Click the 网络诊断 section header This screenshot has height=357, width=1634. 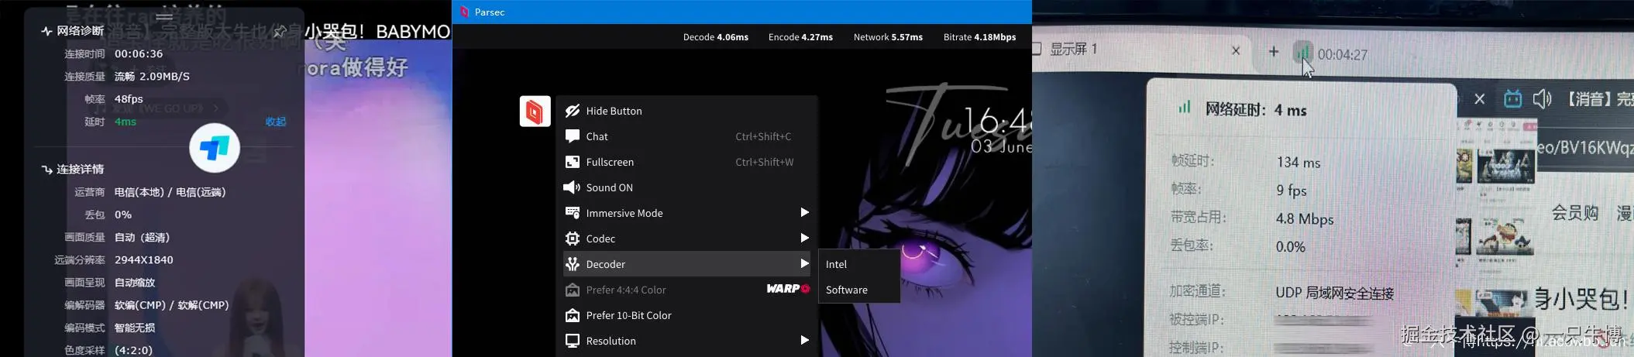72,31
